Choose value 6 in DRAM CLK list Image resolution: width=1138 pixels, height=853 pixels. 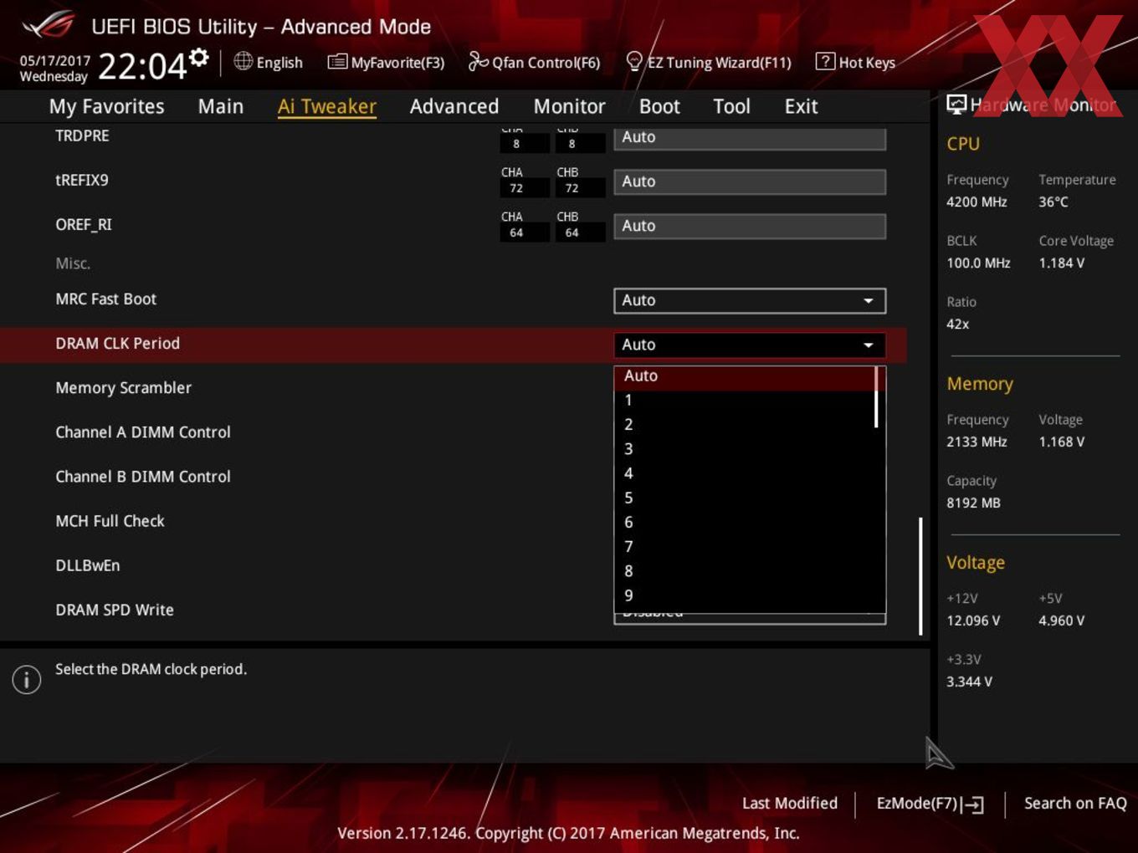[x=744, y=523]
